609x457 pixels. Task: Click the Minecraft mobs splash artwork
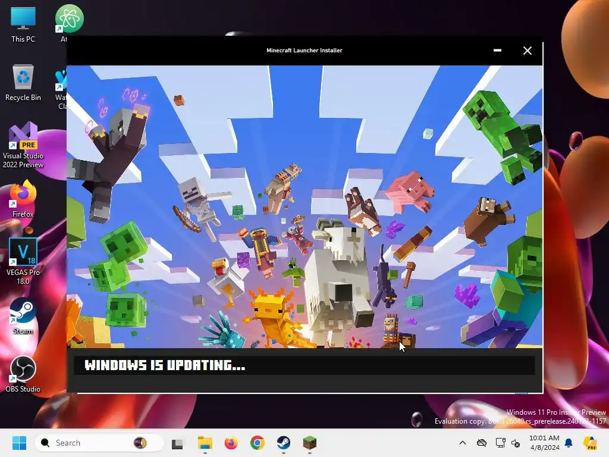coord(304,206)
